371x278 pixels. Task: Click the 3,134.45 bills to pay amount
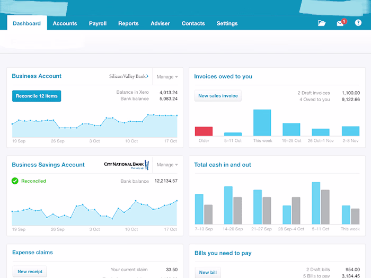click(351, 276)
